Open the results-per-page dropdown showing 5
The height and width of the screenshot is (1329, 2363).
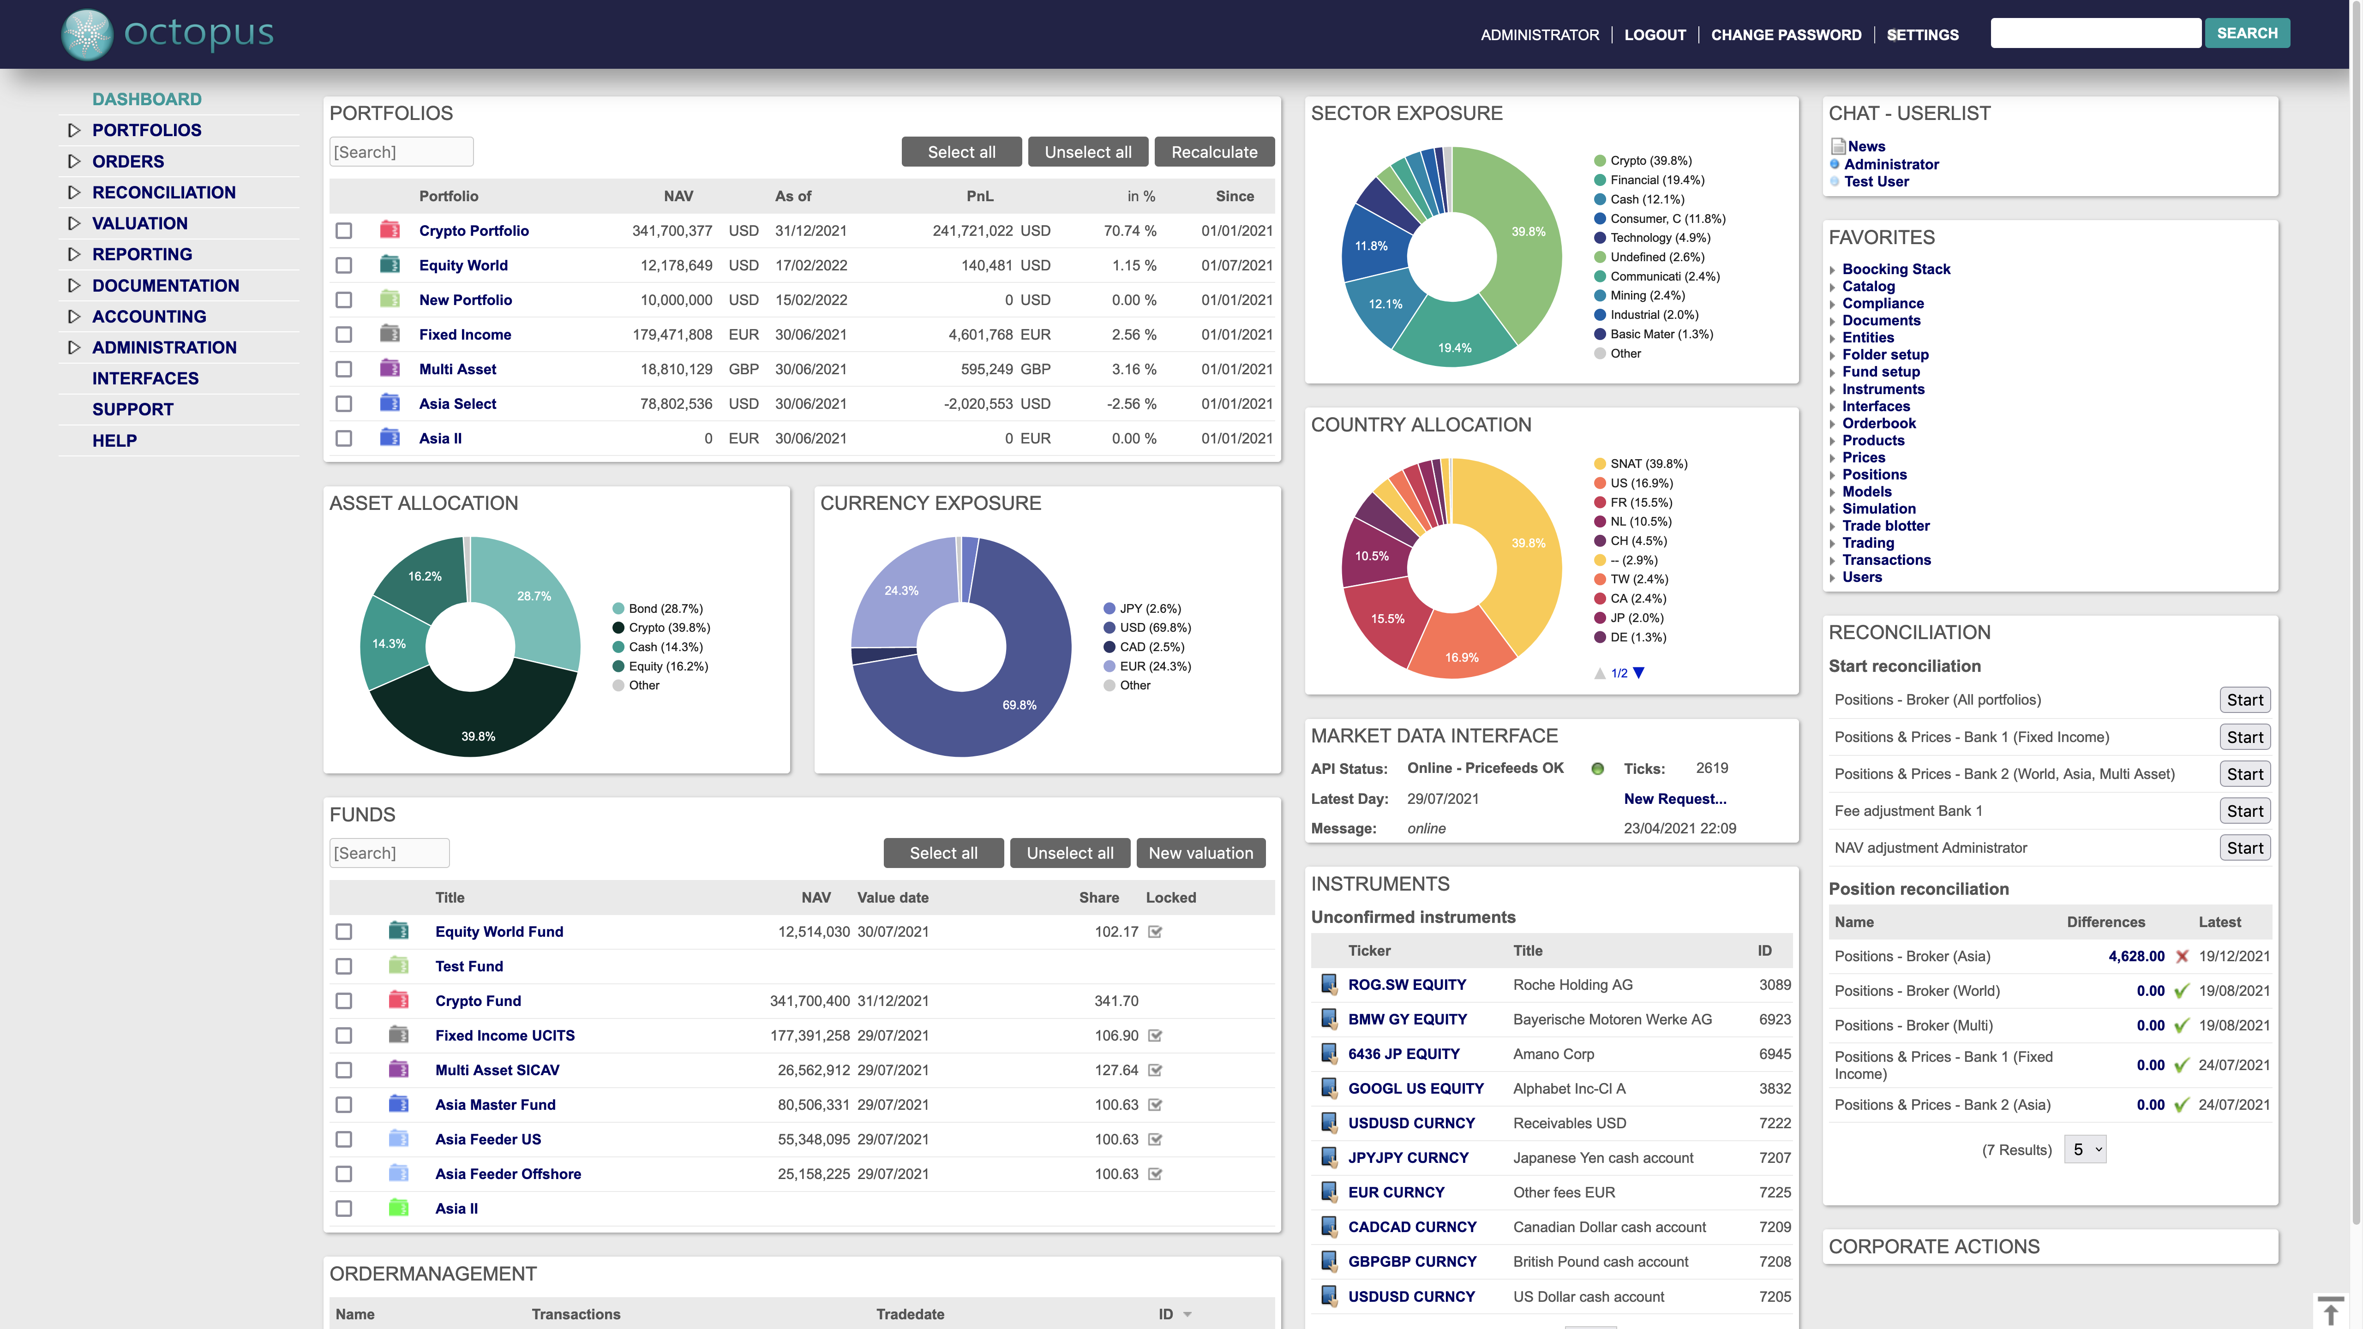[2084, 1149]
